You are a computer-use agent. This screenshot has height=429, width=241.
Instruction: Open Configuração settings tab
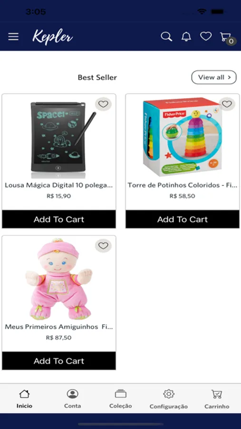(x=169, y=399)
